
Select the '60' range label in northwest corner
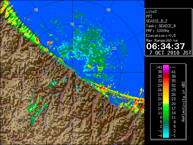36,10
